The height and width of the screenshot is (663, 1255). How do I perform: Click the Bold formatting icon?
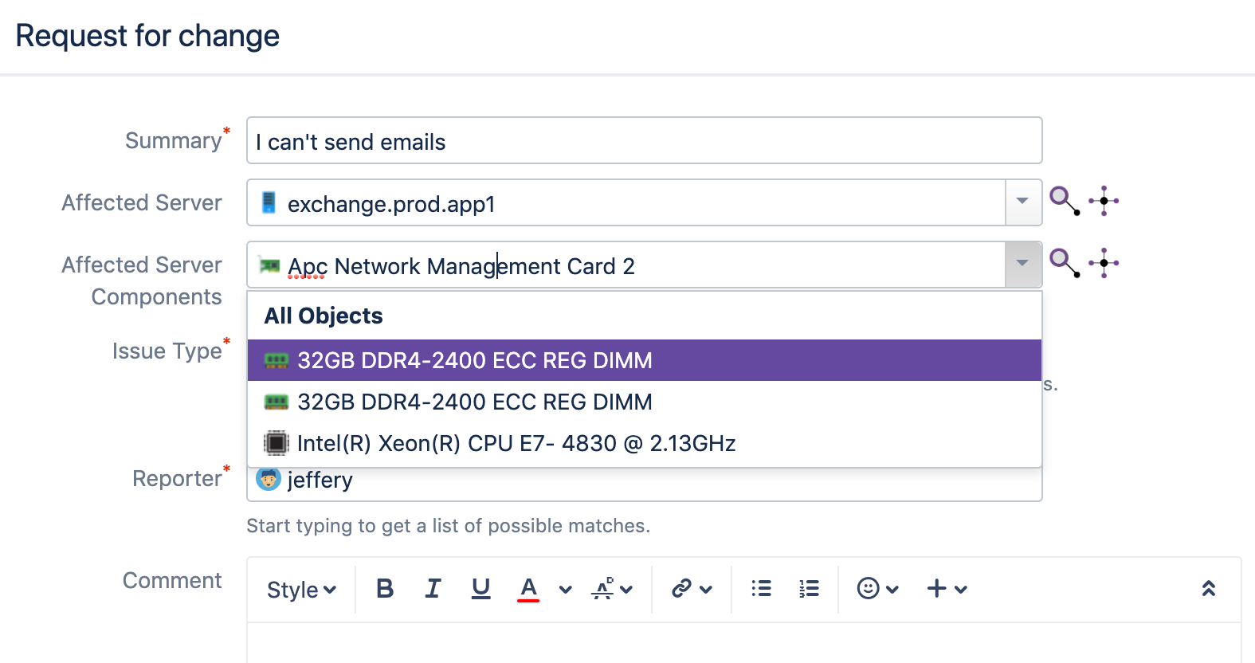pos(385,589)
